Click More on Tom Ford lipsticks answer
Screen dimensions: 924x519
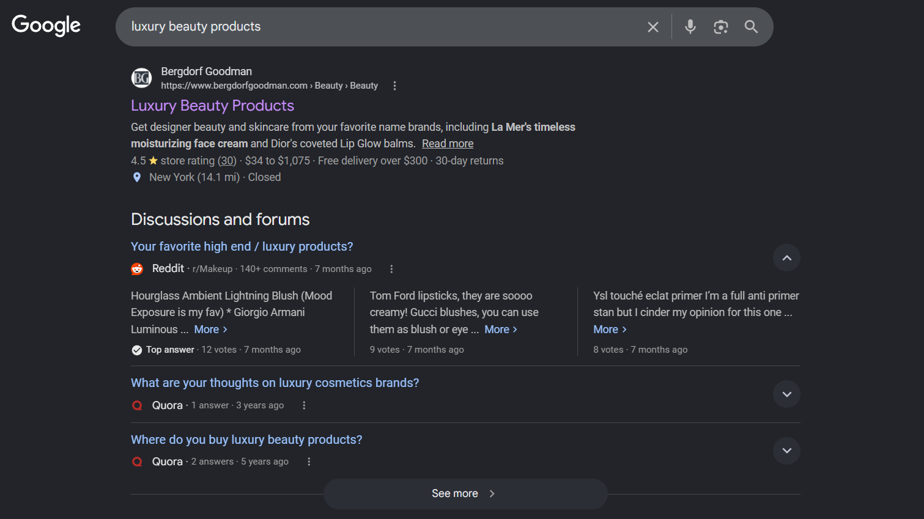pos(501,329)
